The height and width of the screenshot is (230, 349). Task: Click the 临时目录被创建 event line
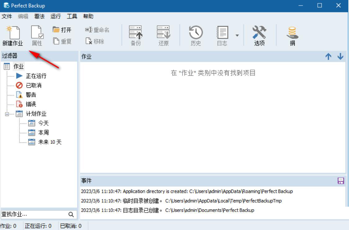click(181, 201)
